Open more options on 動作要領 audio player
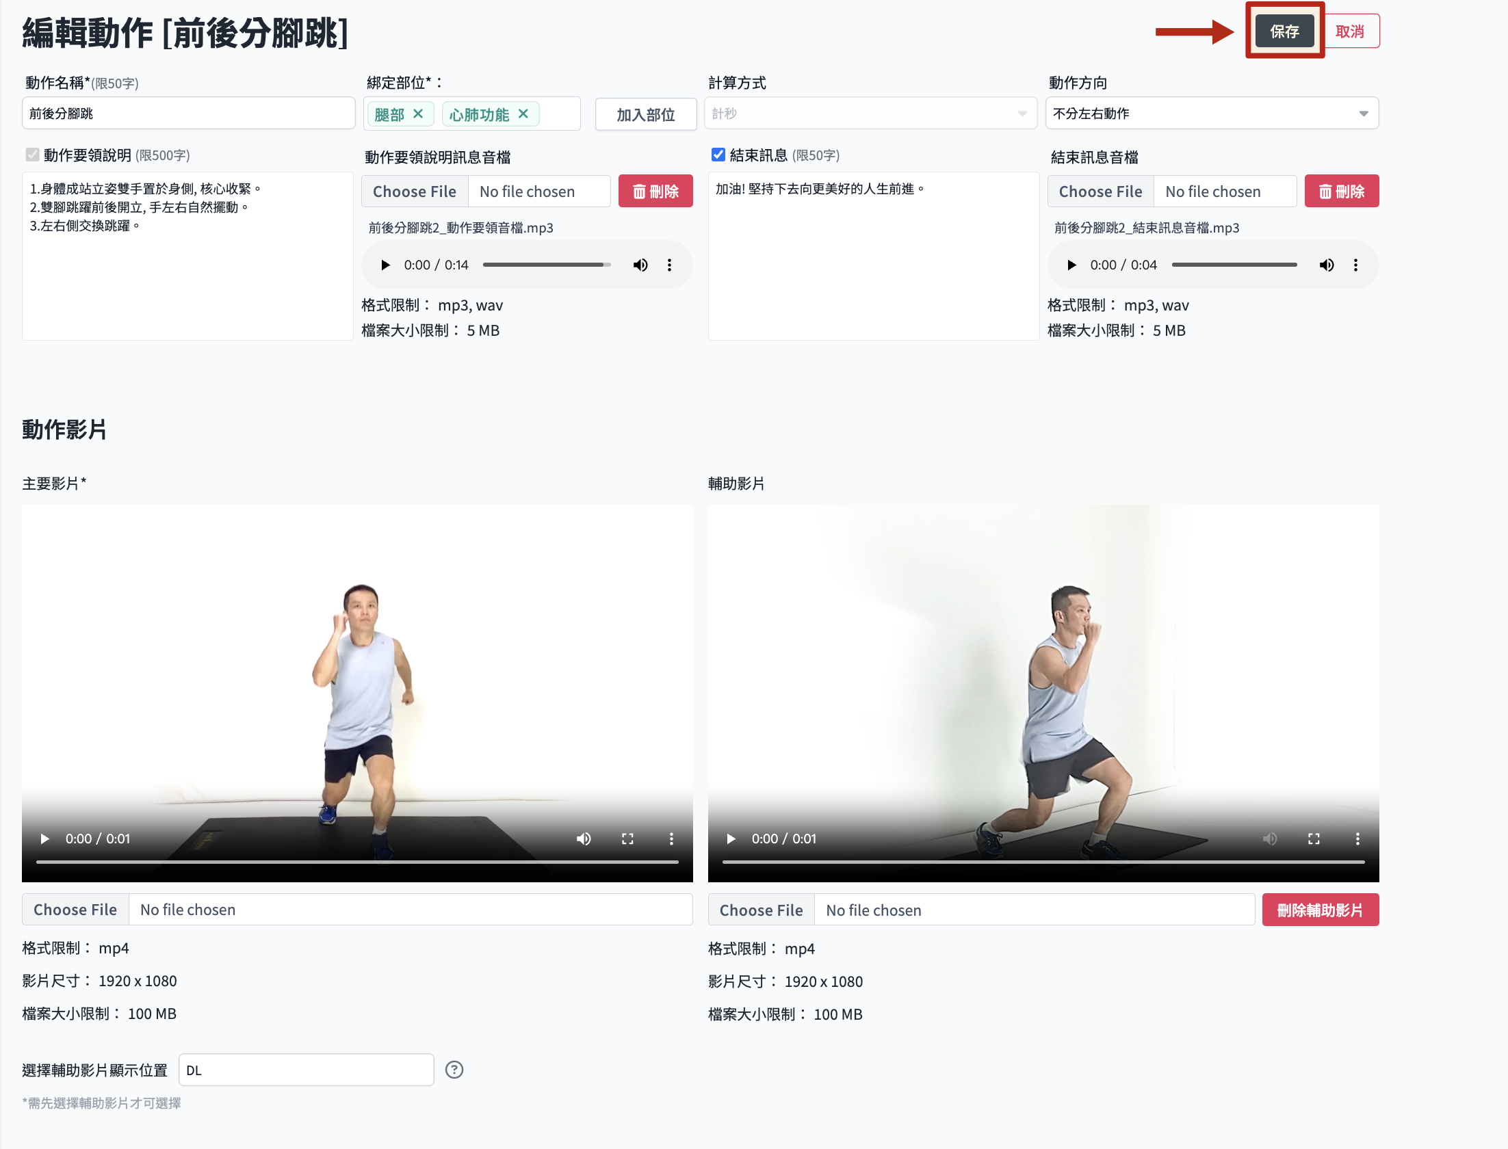This screenshot has height=1149, width=1508. pyautogui.click(x=669, y=265)
